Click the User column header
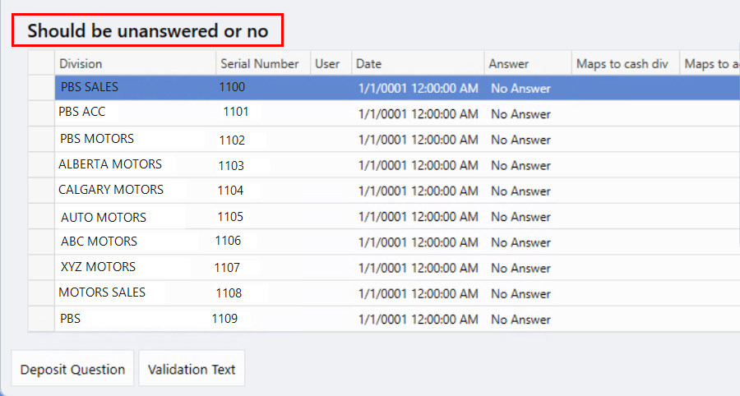740x396 pixels. pos(331,63)
